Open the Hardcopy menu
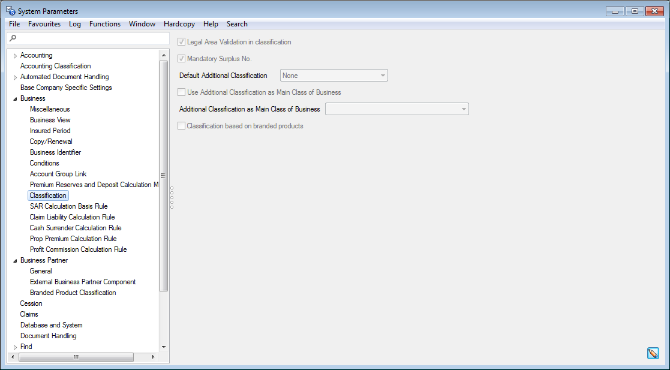The image size is (670, 370). (179, 24)
